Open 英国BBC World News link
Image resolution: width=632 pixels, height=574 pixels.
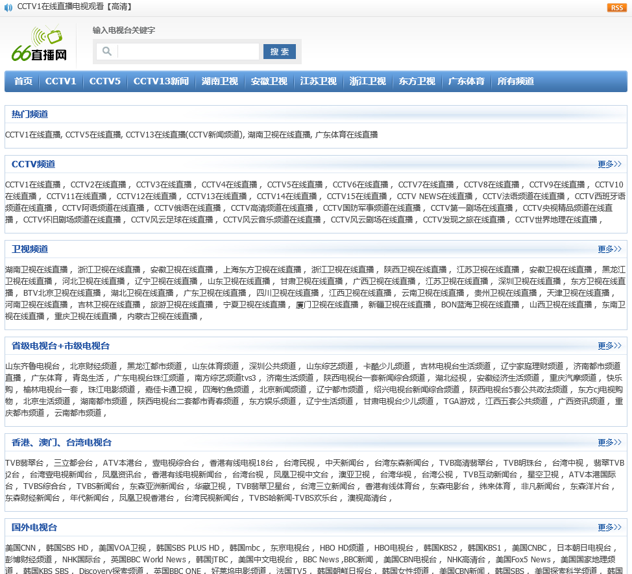149,560
